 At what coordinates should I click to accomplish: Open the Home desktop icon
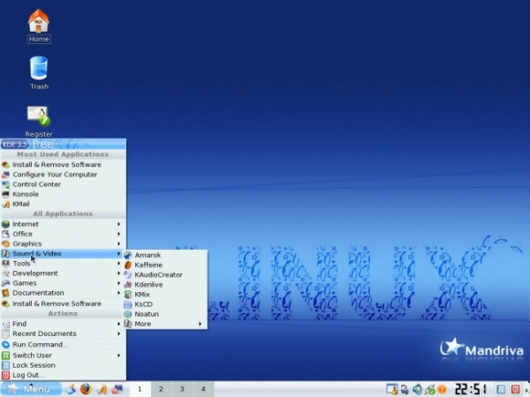coord(39,22)
